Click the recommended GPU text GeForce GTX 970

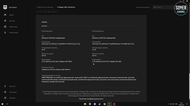pos(107,62)
